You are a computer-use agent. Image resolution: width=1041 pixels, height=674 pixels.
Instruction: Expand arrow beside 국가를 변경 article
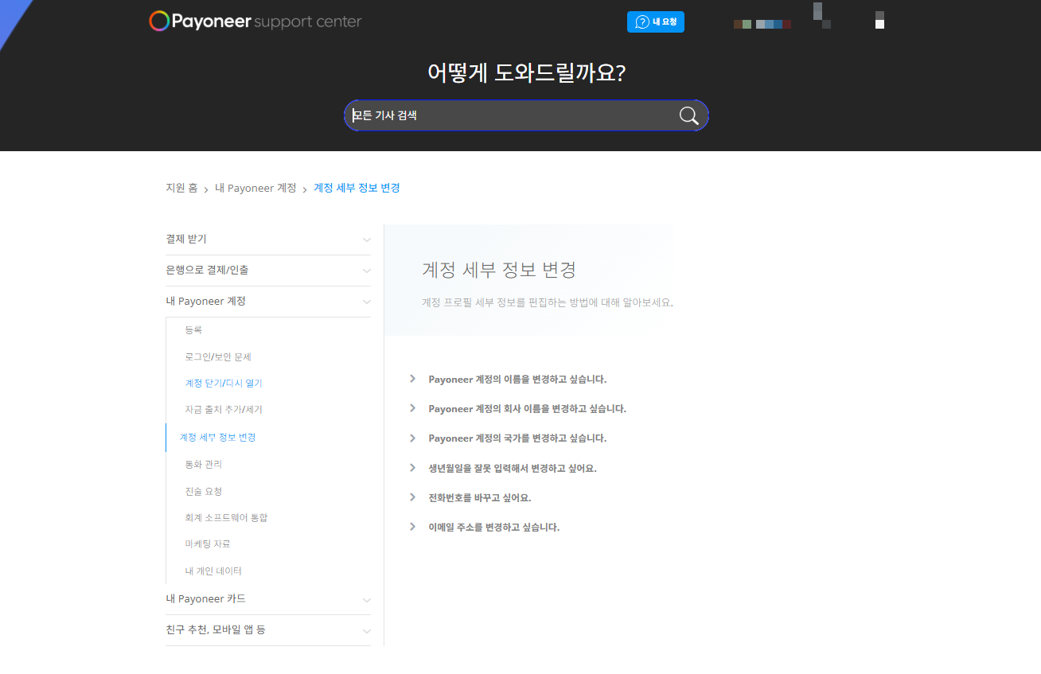[x=412, y=438]
